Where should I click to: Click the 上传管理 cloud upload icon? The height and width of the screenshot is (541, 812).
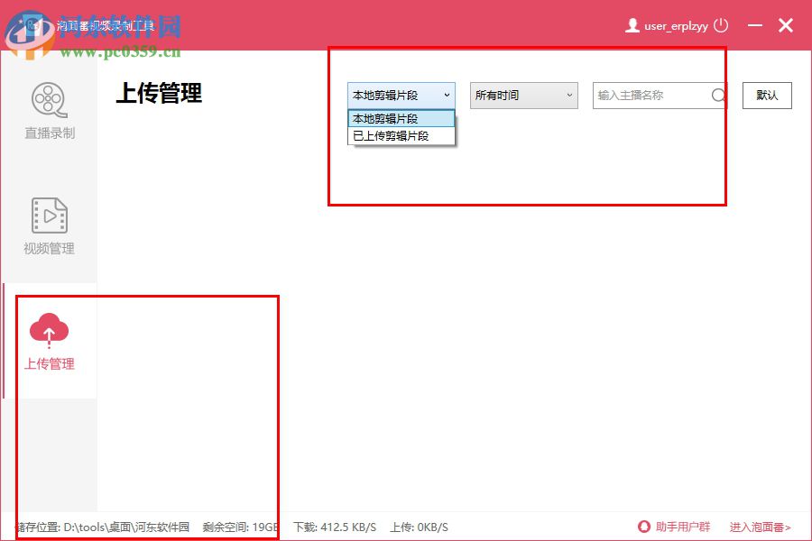[50, 331]
